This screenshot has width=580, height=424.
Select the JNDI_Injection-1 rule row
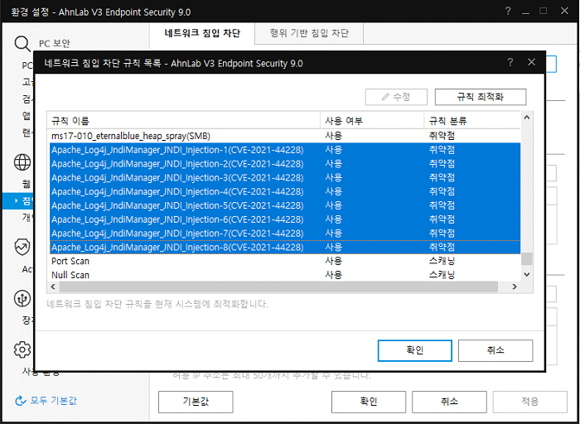[283, 150]
